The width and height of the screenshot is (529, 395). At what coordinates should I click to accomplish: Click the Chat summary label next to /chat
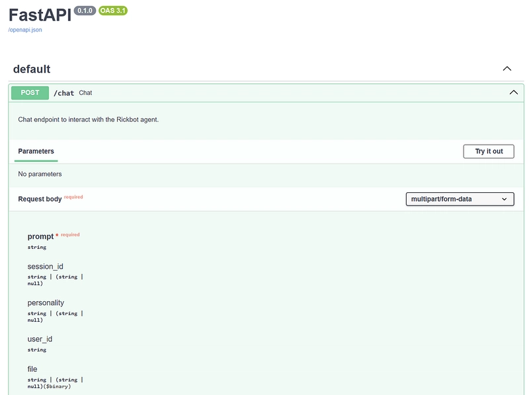(x=85, y=93)
